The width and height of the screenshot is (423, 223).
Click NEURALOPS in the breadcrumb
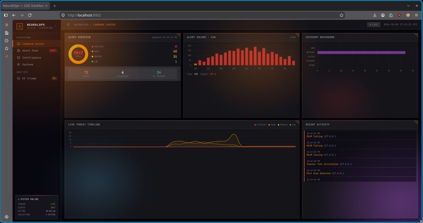pos(81,24)
